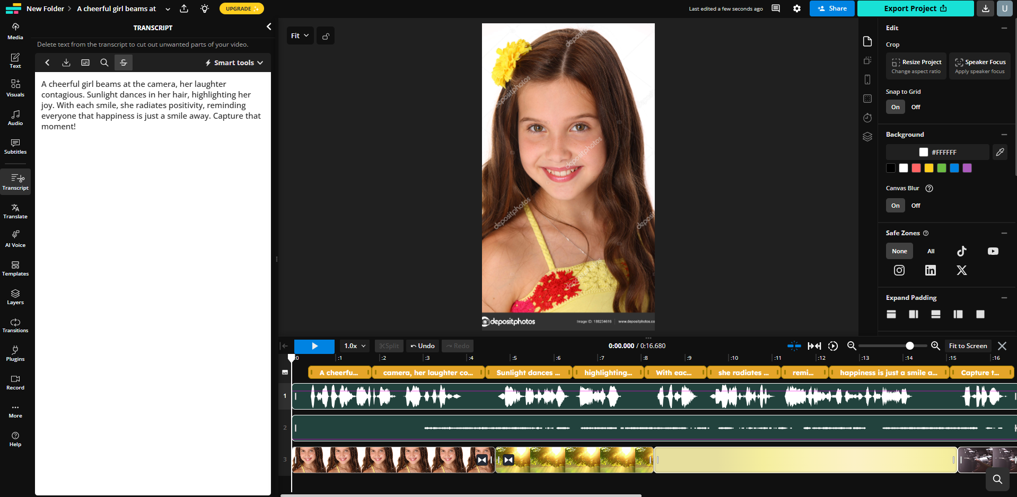1017x497 pixels.
Task: Open the Templates panel
Action: click(15, 268)
